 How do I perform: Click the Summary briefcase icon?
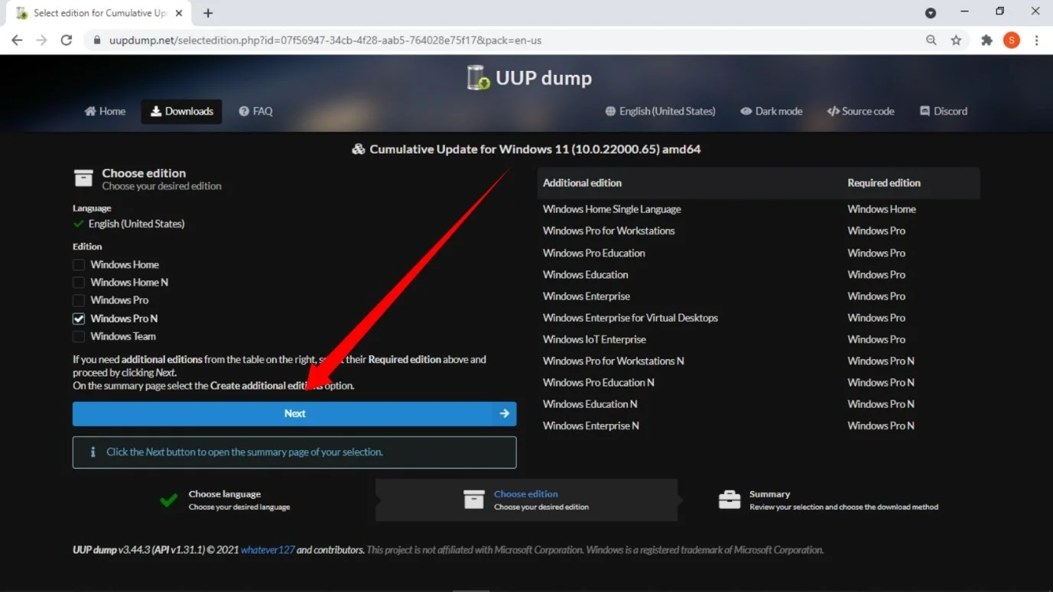click(730, 500)
